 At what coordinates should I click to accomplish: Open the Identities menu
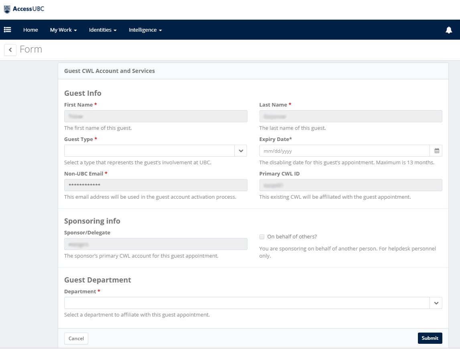pos(103,30)
